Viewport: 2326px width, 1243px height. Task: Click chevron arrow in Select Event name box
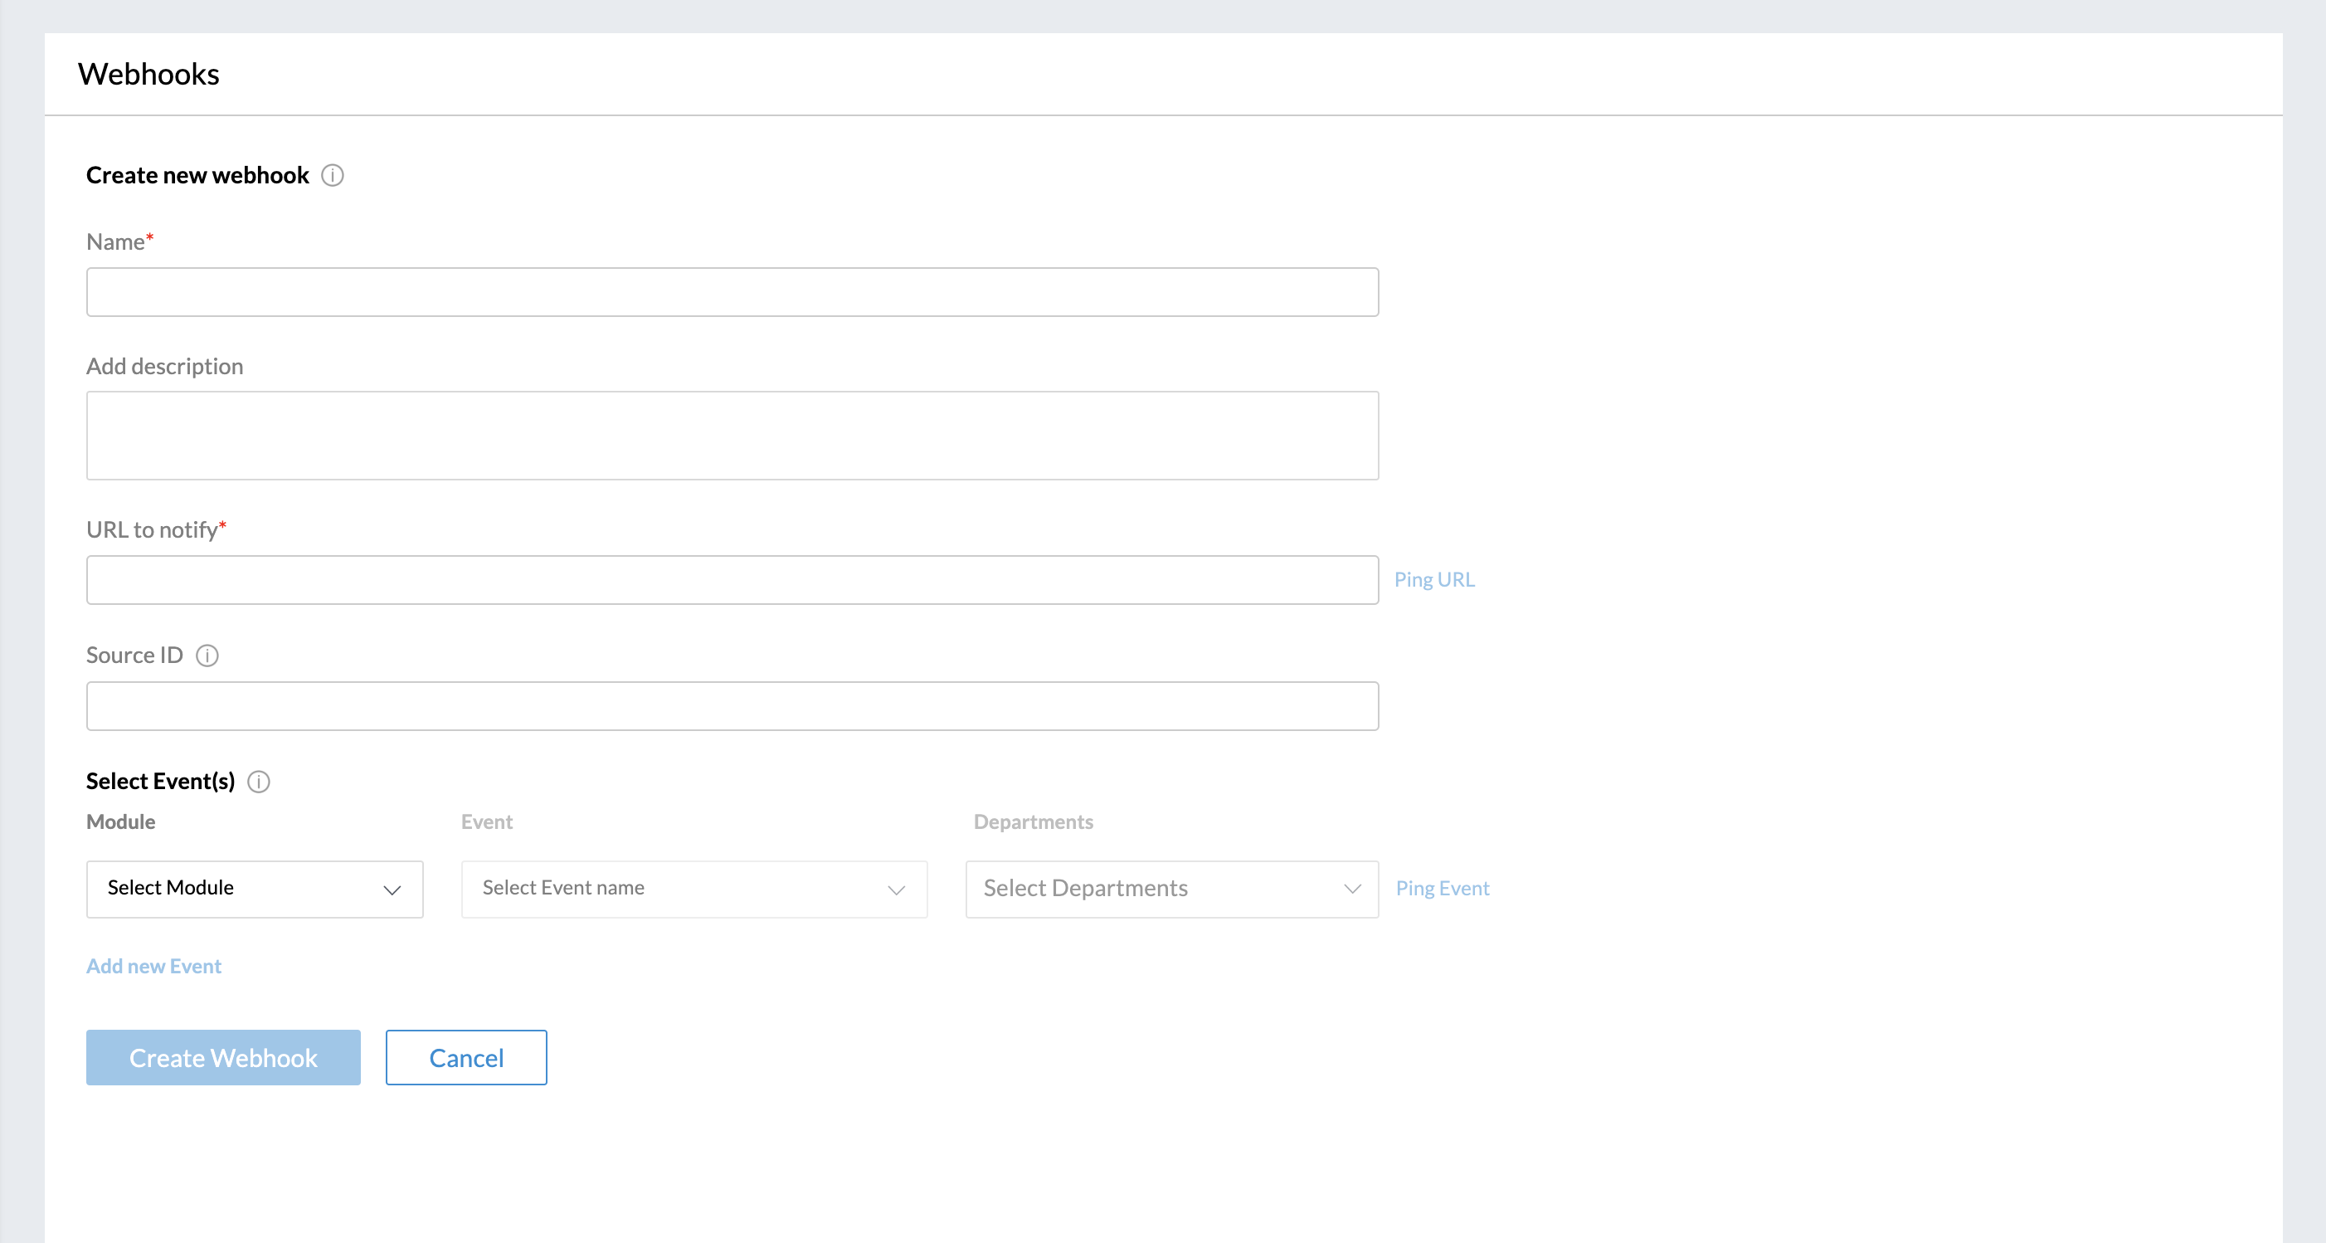pyautogui.click(x=896, y=890)
